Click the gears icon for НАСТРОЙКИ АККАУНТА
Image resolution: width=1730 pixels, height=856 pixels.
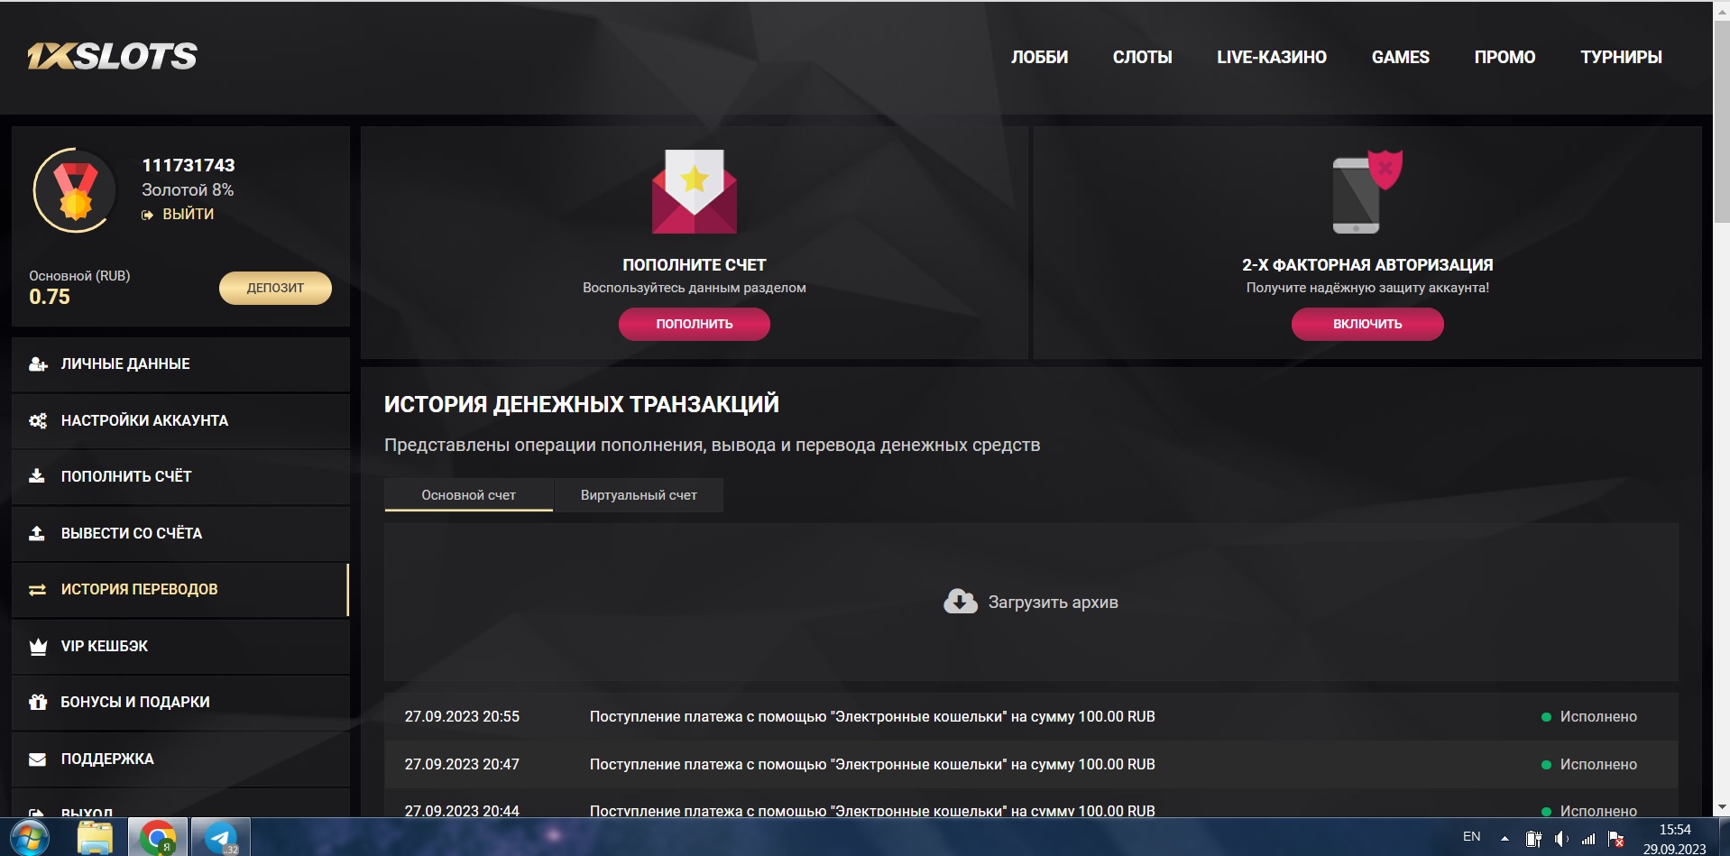tap(38, 420)
